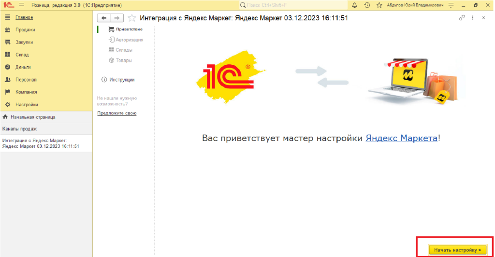Open the 1C main menu logo
Image resolution: width=495 pixels, height=257 pixels.
click(x=9, y=5)
